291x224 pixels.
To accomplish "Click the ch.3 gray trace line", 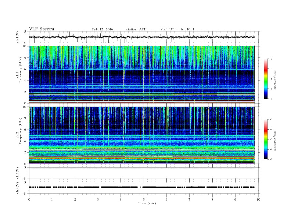I will (x=141, y=168).
